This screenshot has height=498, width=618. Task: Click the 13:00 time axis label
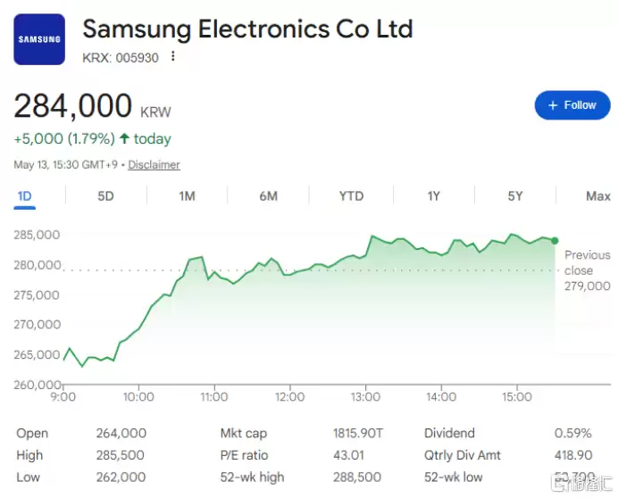[x=365, y=396]
